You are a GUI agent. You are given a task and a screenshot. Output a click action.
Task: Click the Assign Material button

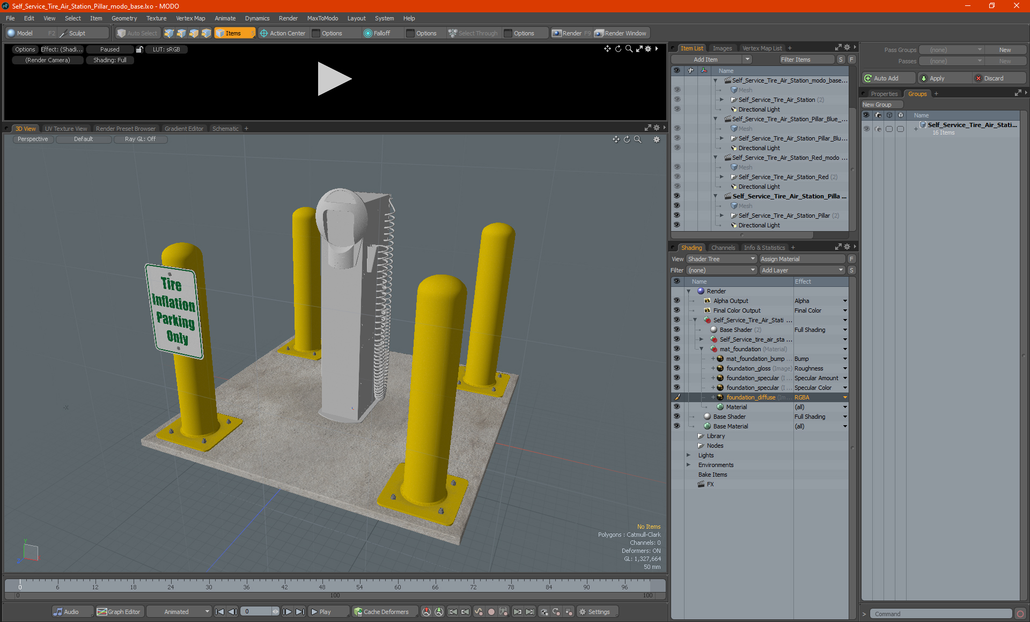point(803,259)
